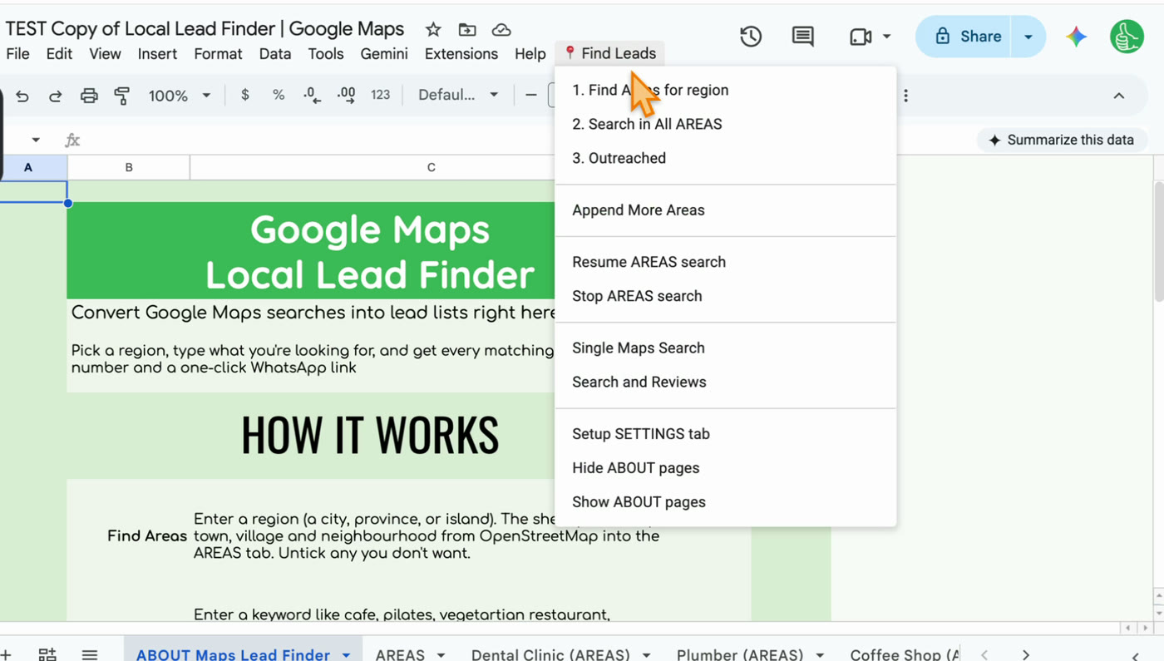Undo the last action
The height and width of the screenshot is (661, 1164).
pos(22,96)
